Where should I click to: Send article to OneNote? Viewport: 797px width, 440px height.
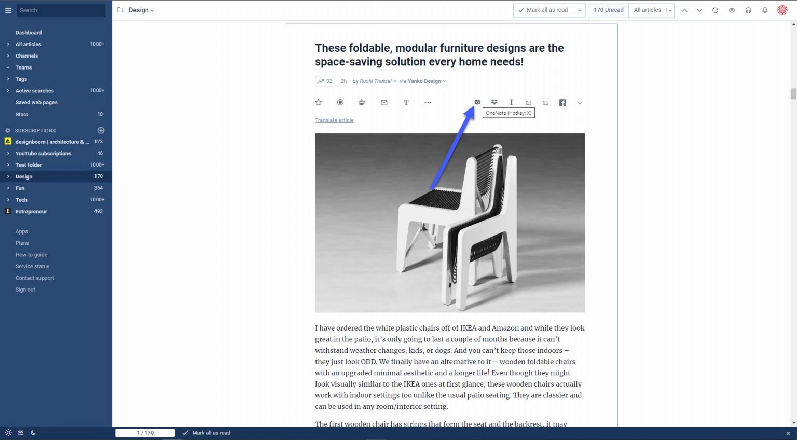477,102
